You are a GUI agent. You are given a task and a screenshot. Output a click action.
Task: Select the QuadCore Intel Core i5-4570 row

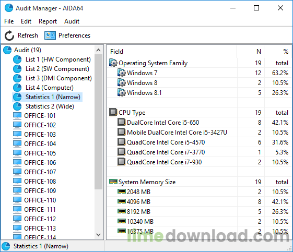(x=199, y=142)
